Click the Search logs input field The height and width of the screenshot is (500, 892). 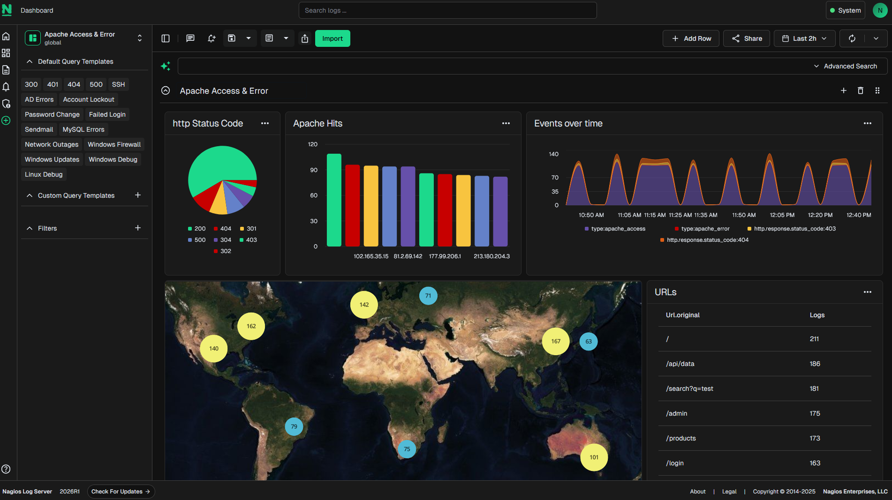(x=447, y=10)
